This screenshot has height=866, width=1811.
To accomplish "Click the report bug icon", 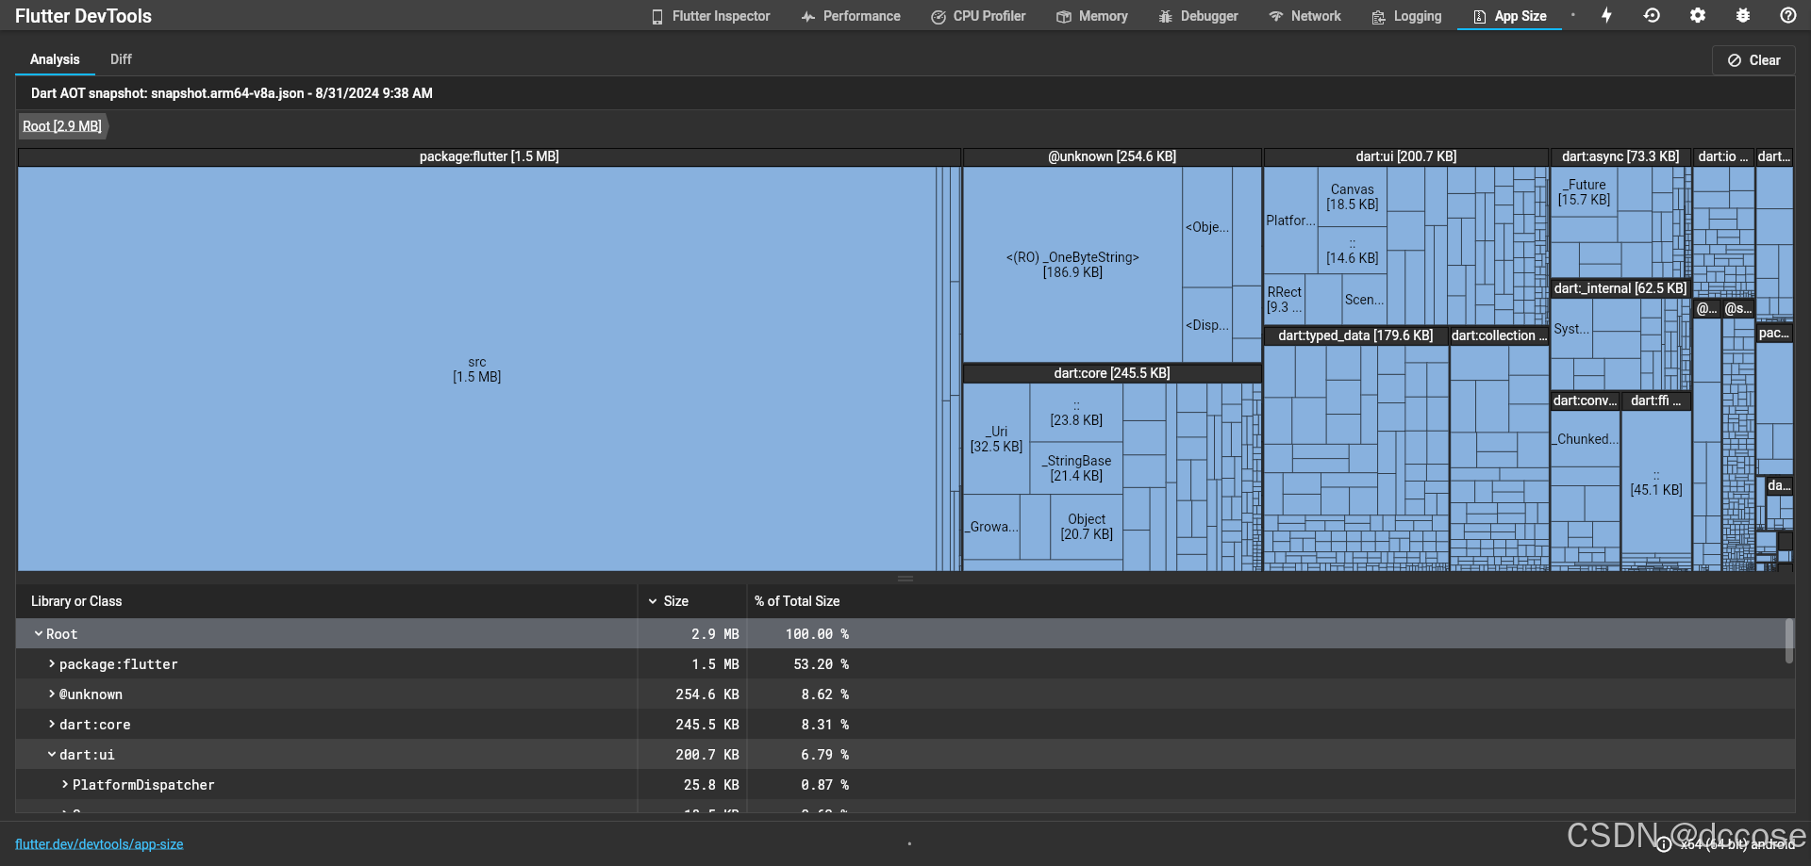I will [1742, 15].
